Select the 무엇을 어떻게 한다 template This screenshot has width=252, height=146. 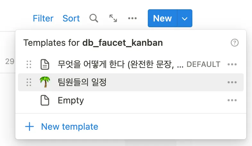(x=120, y=64)
